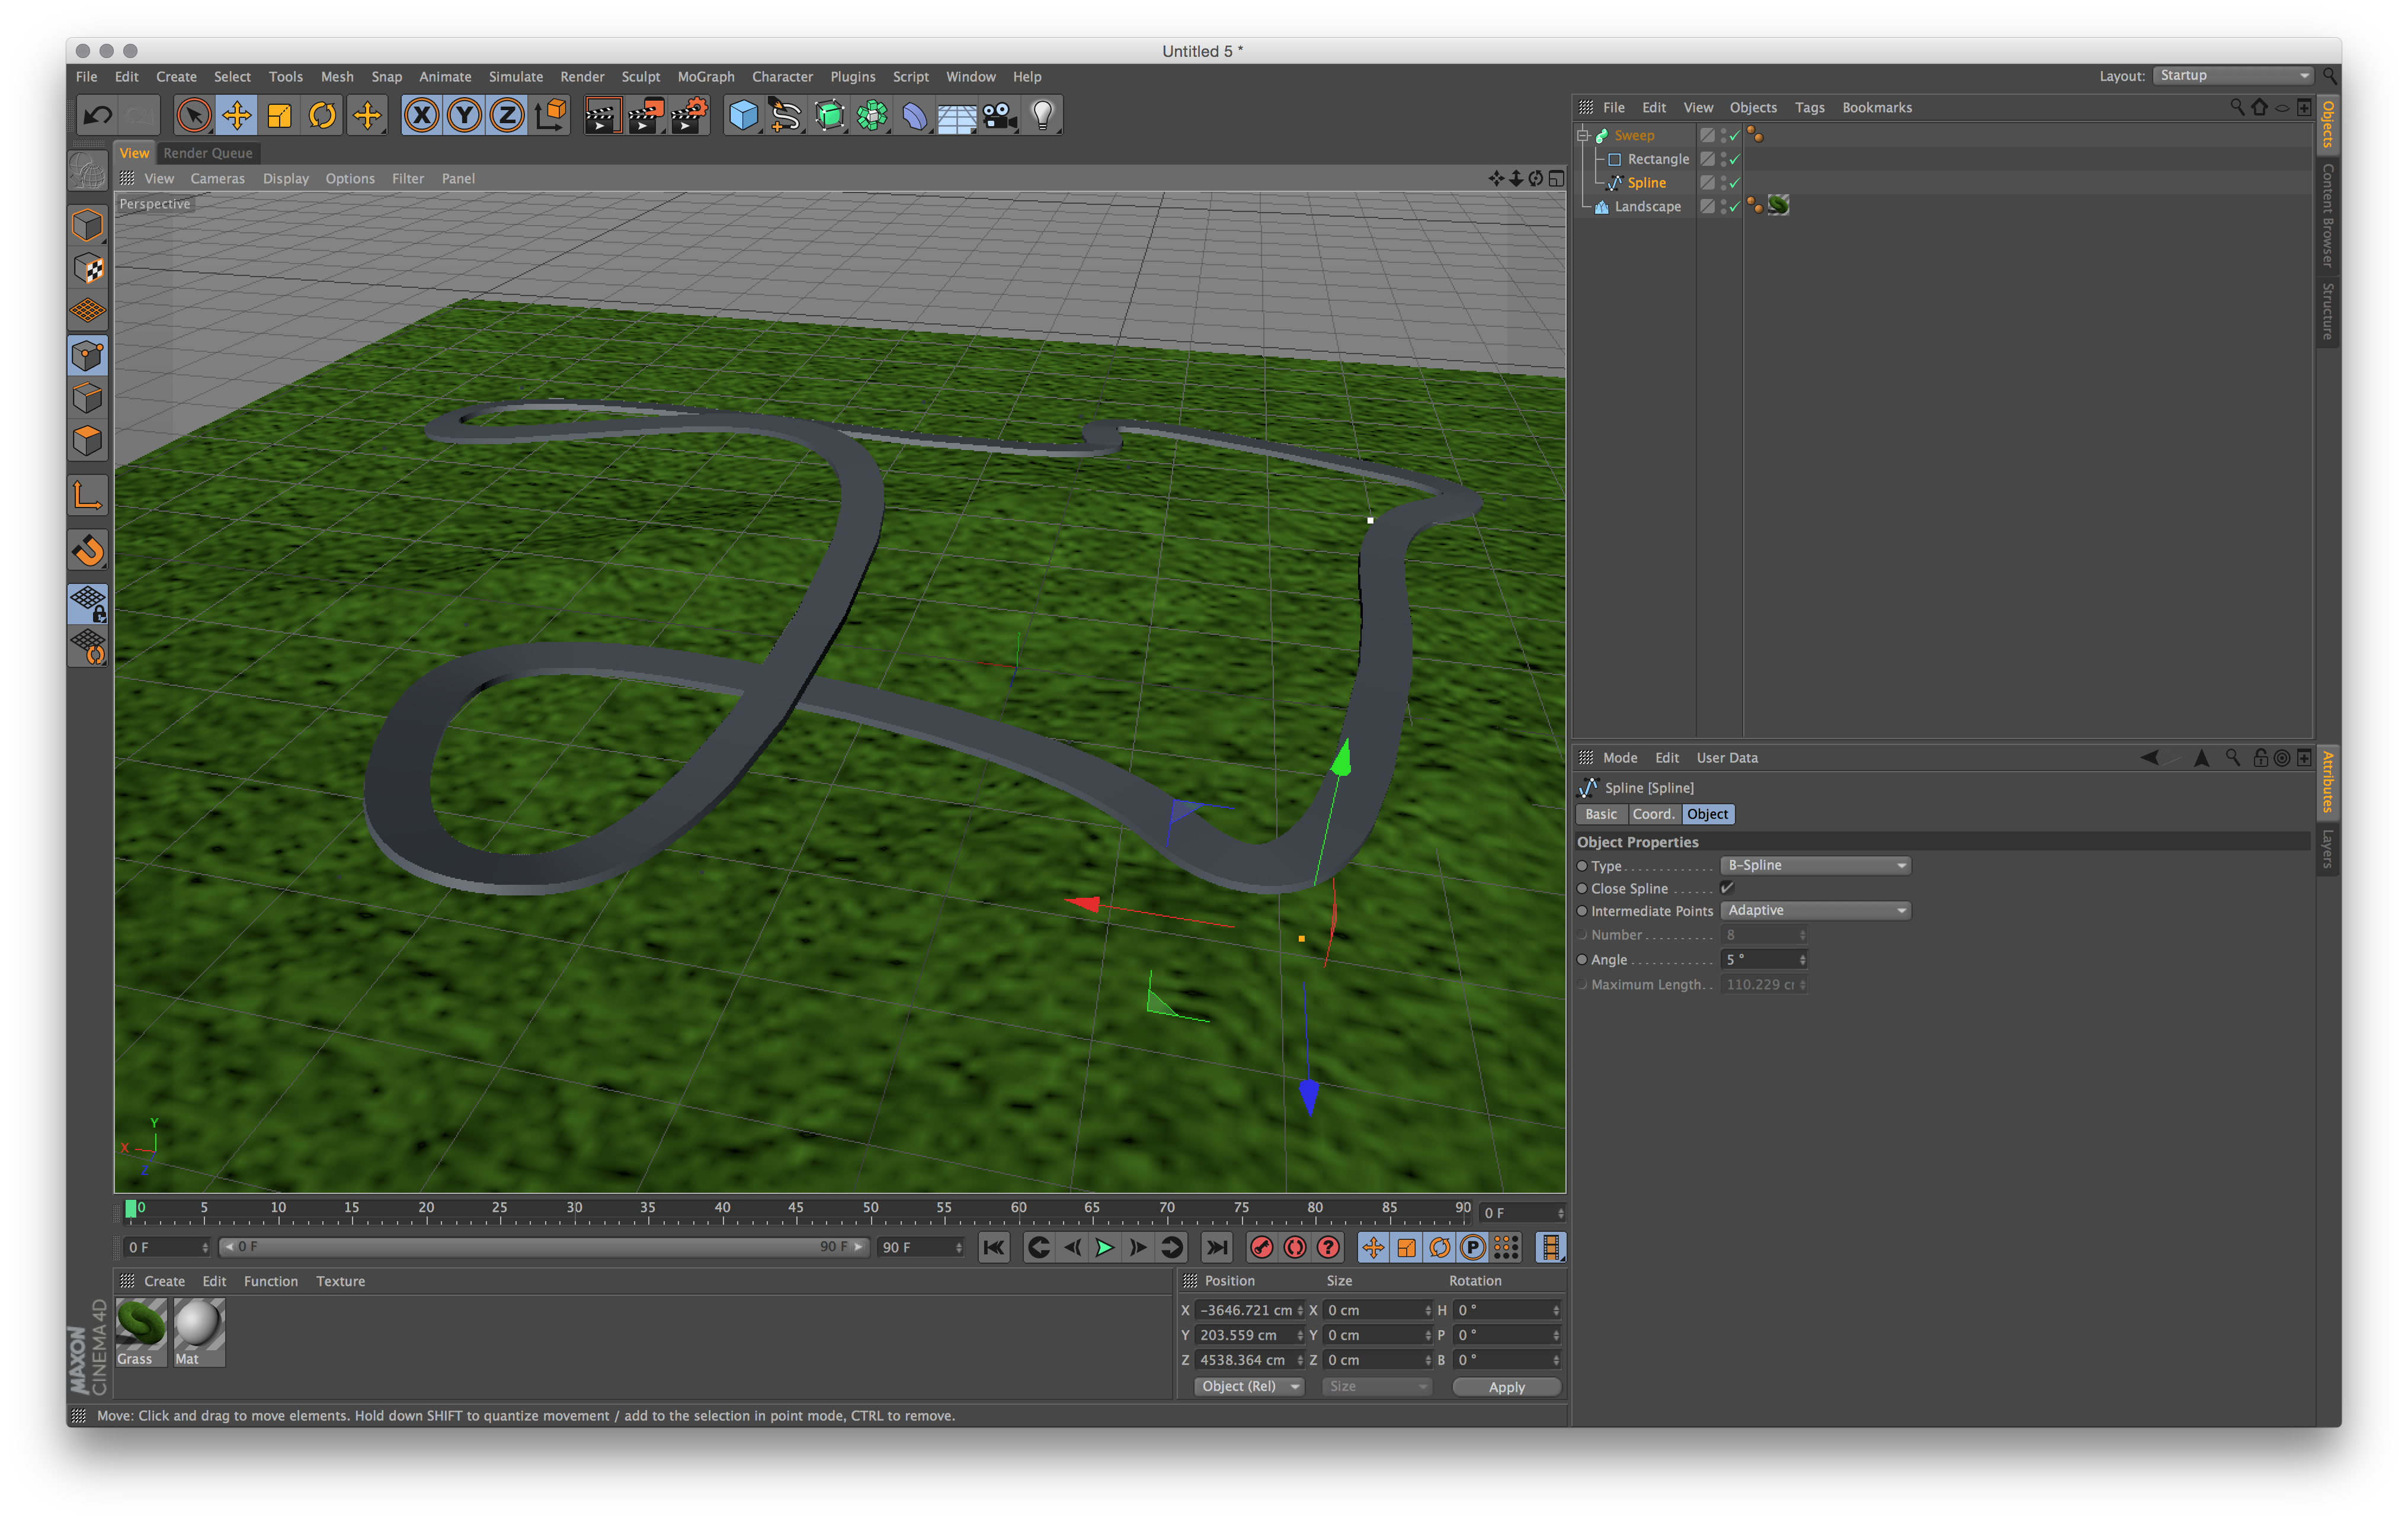Open the Sculpt menu
The width and height of the screenshot is (2408, 1522).
[x=641, y=77]
